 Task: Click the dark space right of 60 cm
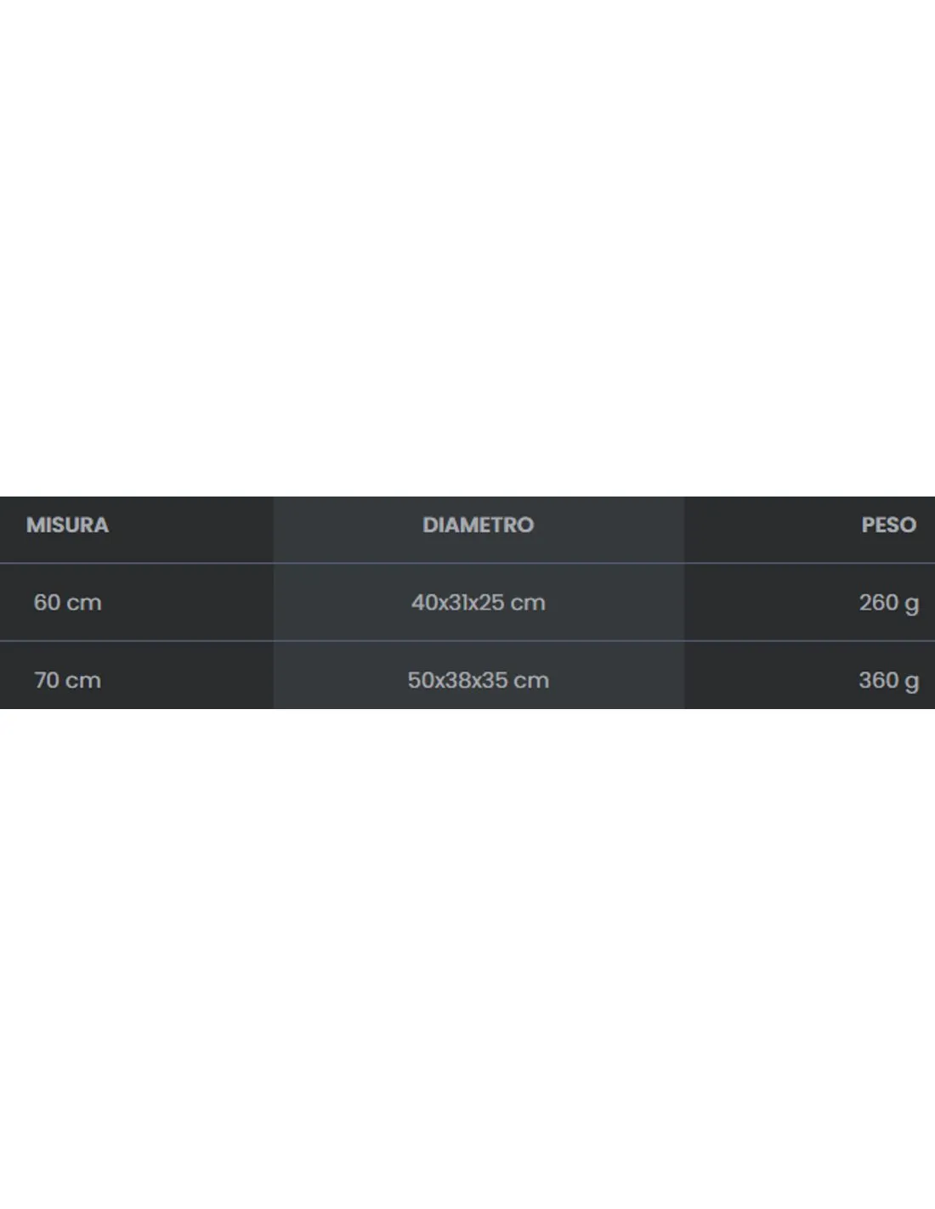click(187, 602)
